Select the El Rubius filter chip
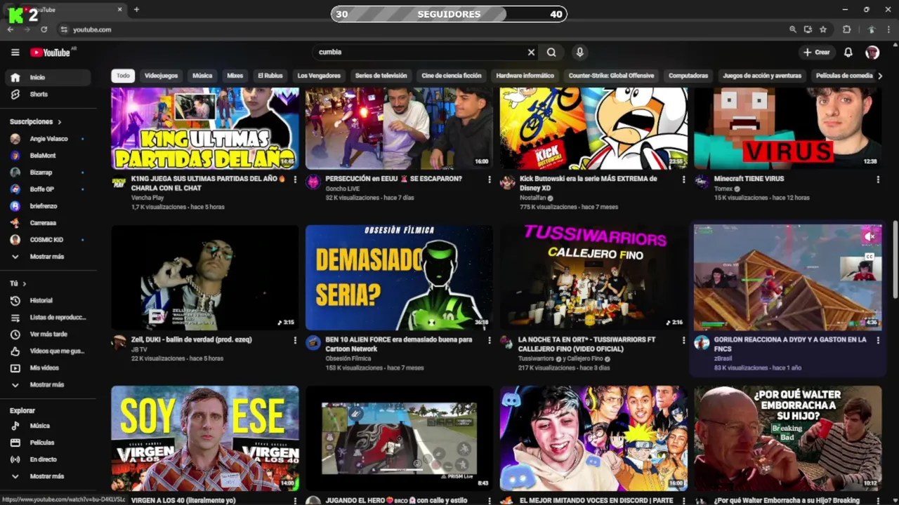Viewport: 899px width, 505px height. point(270,76)
